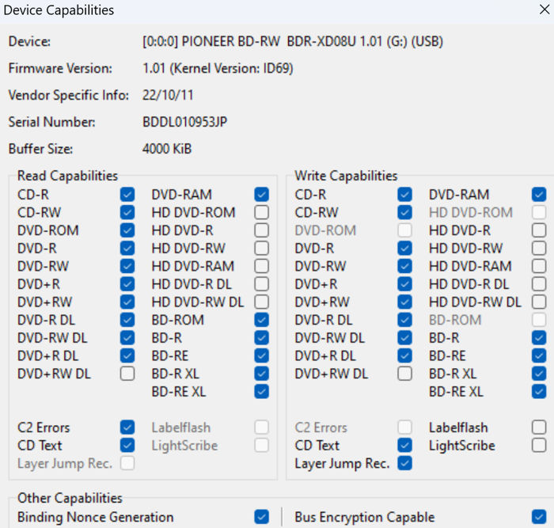Toggle BD-RE XL checkbox under Read Capabilities
The image size is (554, 528).
click(x=261, y=392)
